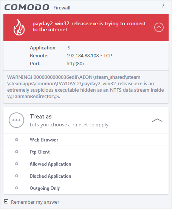This screenshot has height=209, width=172.
Task: Click the three-dots Treat as icon
Action: point(16,120)
